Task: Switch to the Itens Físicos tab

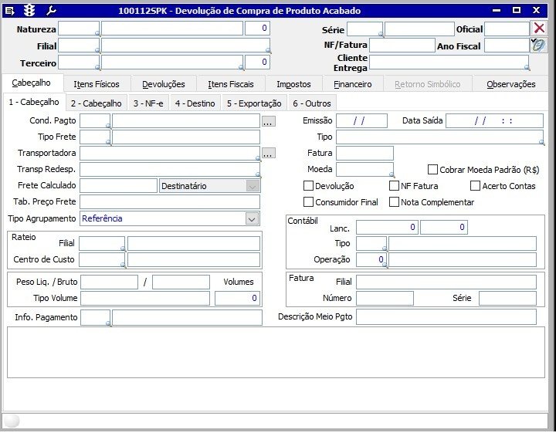Action: pos(97,84)
